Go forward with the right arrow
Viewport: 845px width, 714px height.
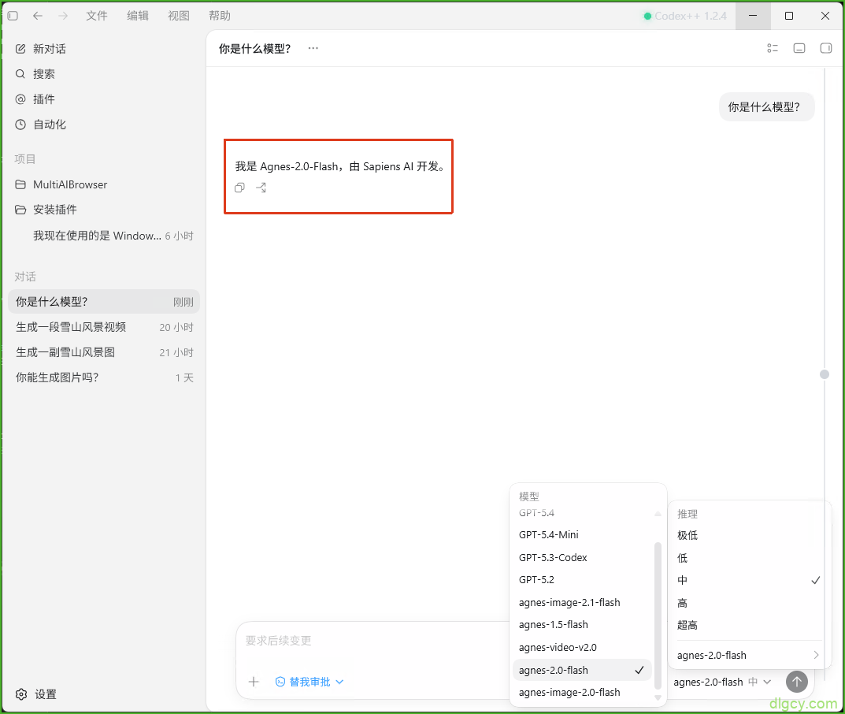click(63, 17)
